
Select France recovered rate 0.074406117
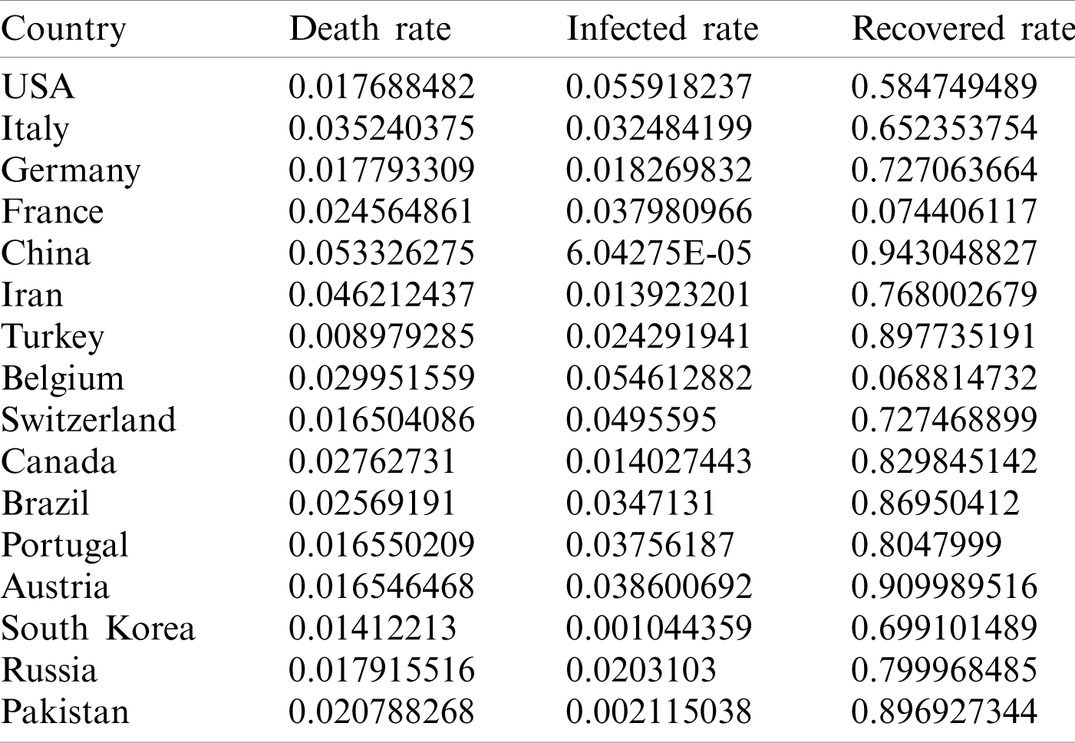tap(944, 212)
